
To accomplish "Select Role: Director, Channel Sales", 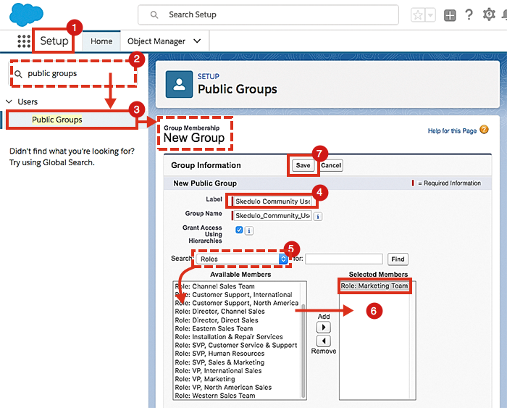I will (219, 312).
